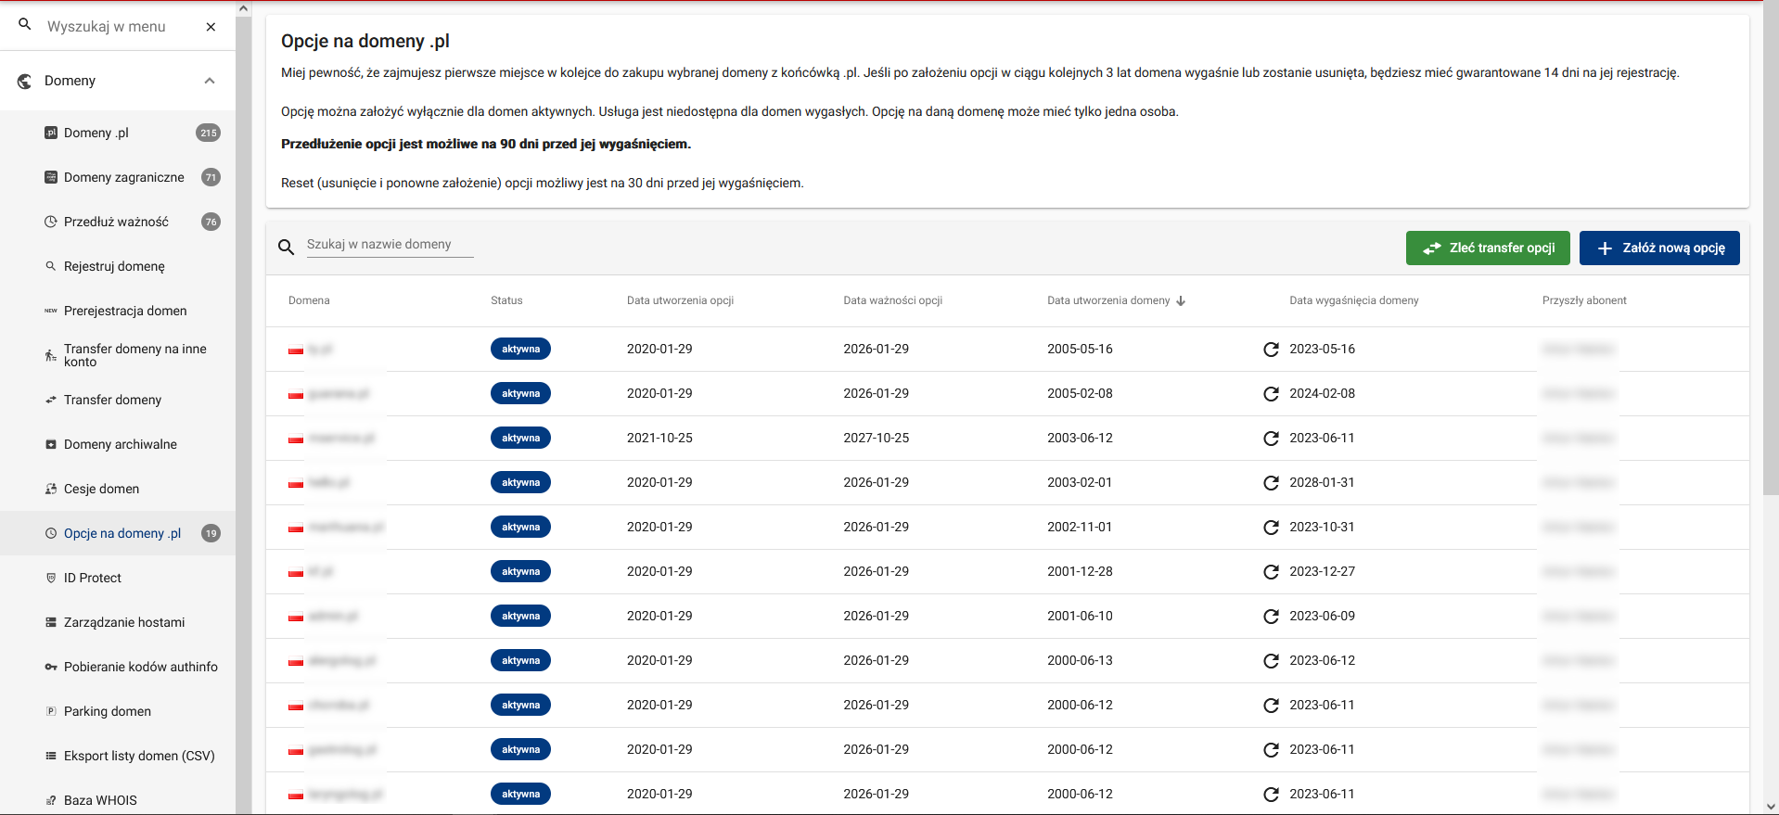Viewport: 1779px width, 815px height.
Task: Open Parking domen menu entry
Action: [107, 711]
